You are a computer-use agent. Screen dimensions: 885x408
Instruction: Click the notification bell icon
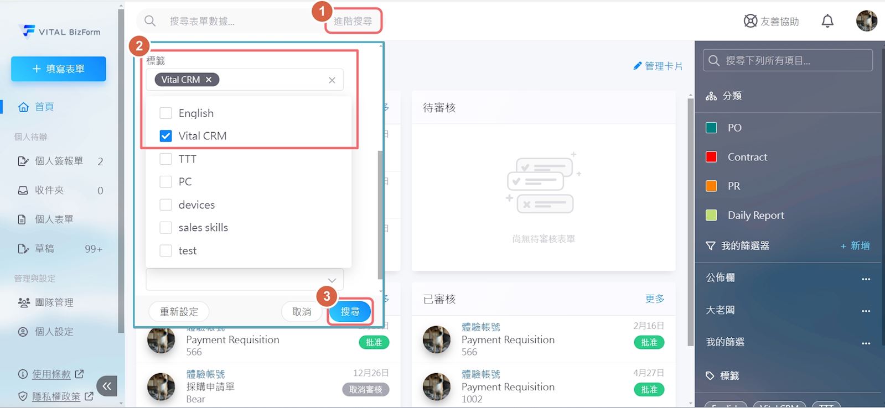click(827, 21)
